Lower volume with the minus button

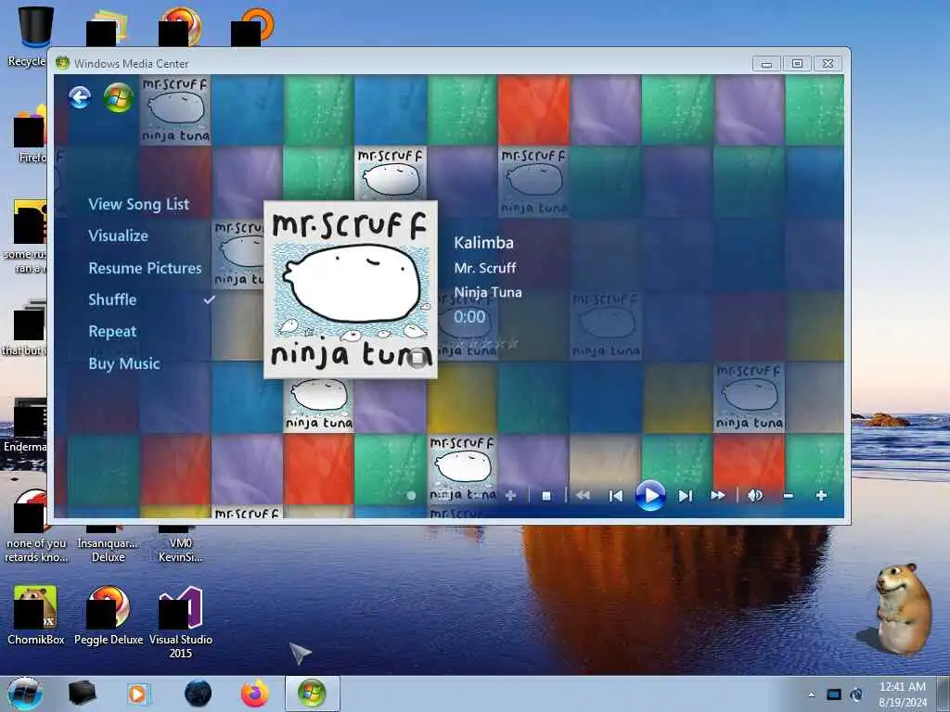tap(789, 496)
